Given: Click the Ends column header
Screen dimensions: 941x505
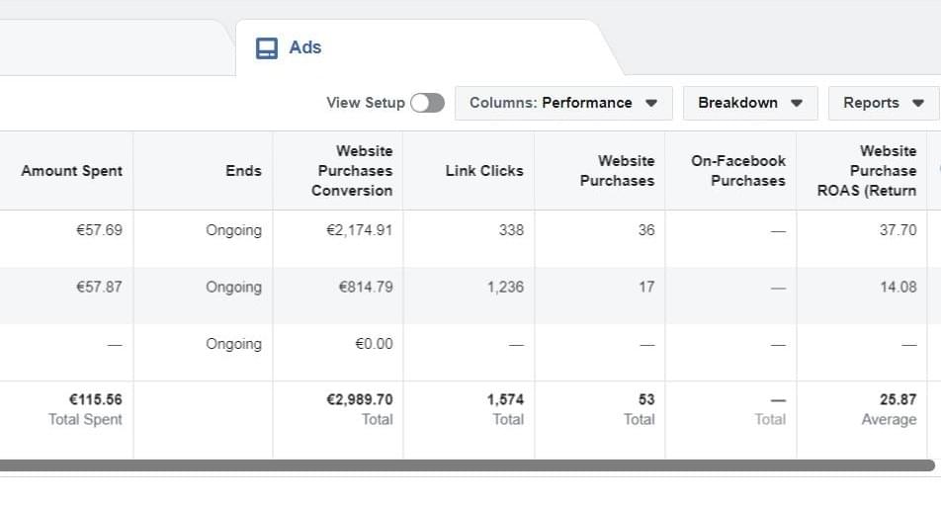Looking at the screenshot, I should (243, 171).
